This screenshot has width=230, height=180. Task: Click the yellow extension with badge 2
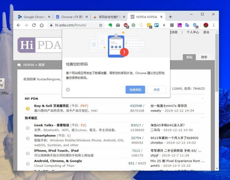[x=149, y=25]
